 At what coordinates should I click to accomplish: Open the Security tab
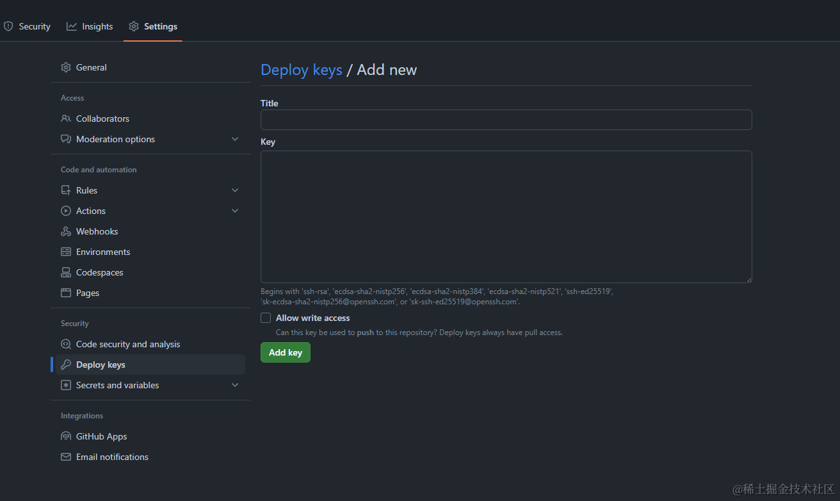(28, 26)
